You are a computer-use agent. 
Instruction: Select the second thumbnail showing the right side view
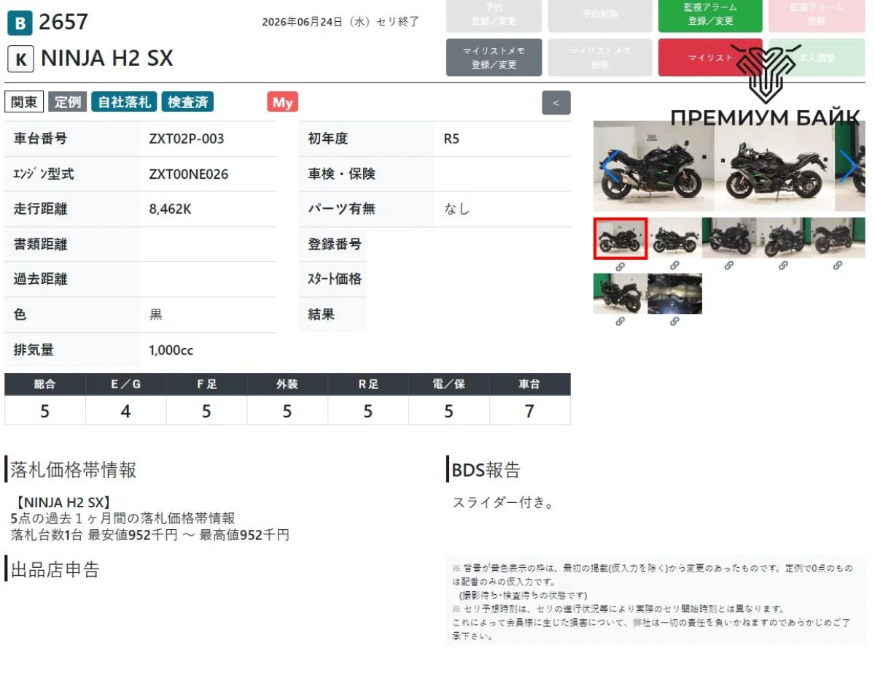[674, 238]
